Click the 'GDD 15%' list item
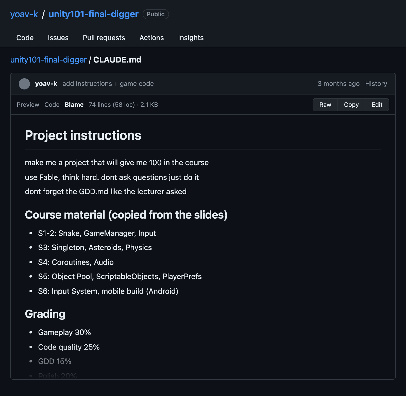 [55, 361]
